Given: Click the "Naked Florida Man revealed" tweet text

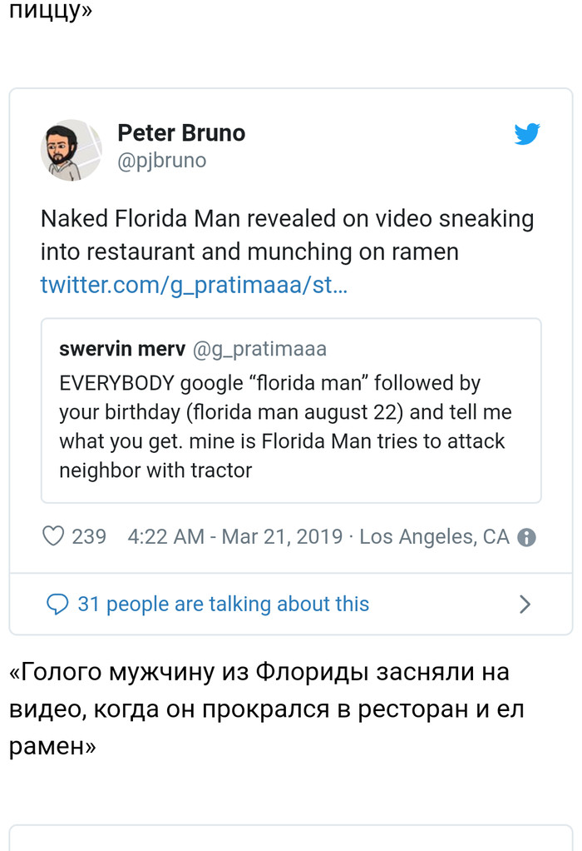Looking at the screenshot, I should coord(287,235).
